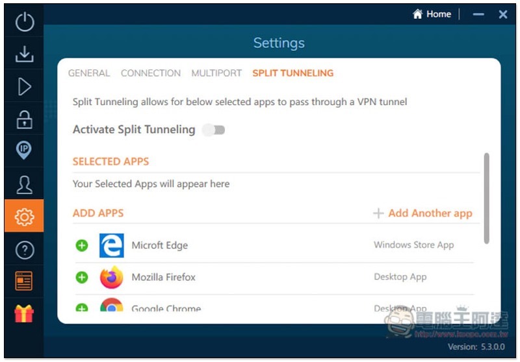
Task: Open the help question mark icon
Action: (x=25, y=250)
